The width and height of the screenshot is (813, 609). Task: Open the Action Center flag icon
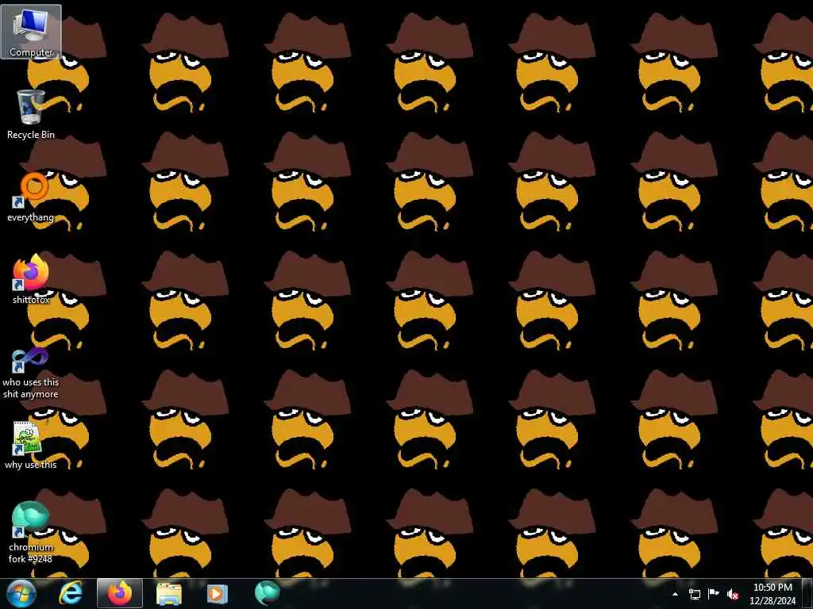(714, 594)
